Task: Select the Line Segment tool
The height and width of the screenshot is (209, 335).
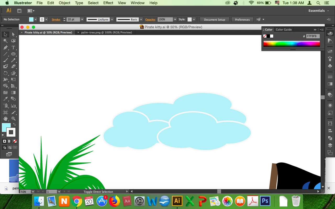Action: [x=5, y=54]
